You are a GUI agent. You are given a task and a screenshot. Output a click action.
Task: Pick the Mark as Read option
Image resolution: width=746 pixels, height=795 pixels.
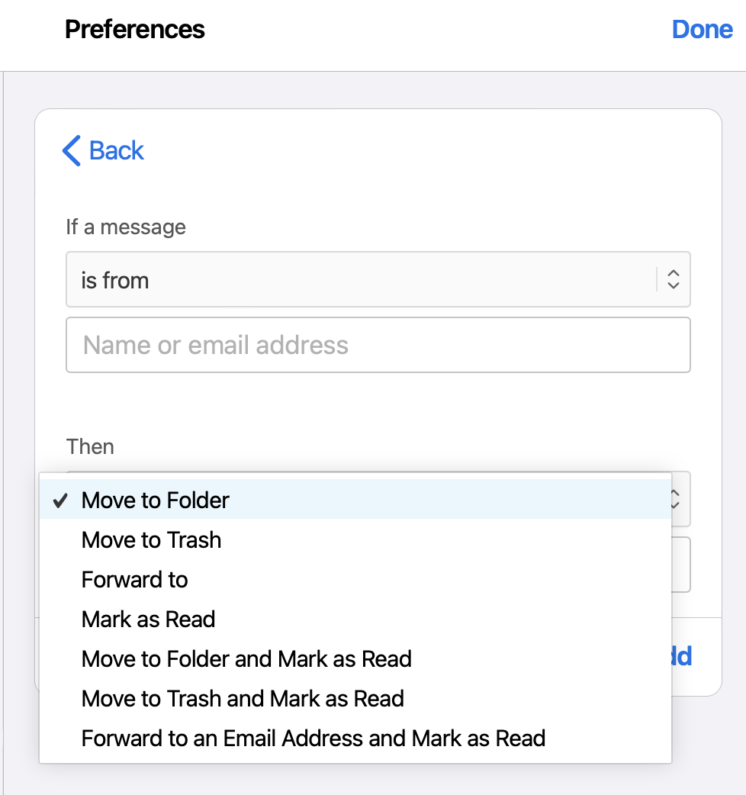click(149, 620)
